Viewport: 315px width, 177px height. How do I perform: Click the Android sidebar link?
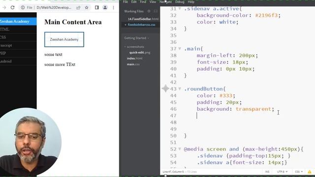coord(18,61)
